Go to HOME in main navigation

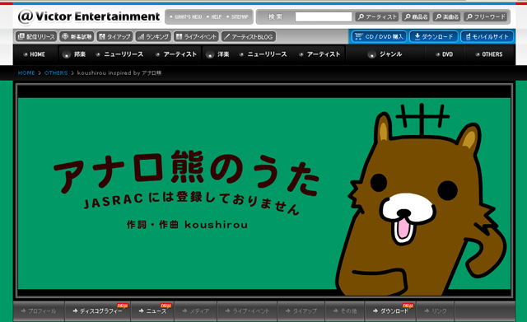coord(35,54)
